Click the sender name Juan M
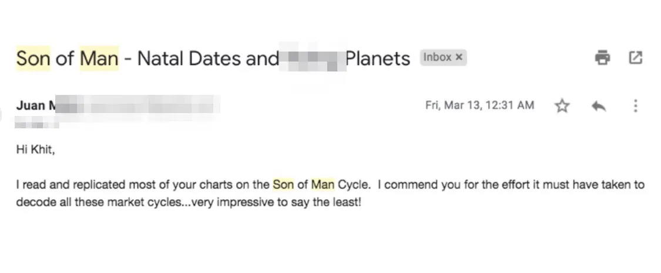 [36, 105]
